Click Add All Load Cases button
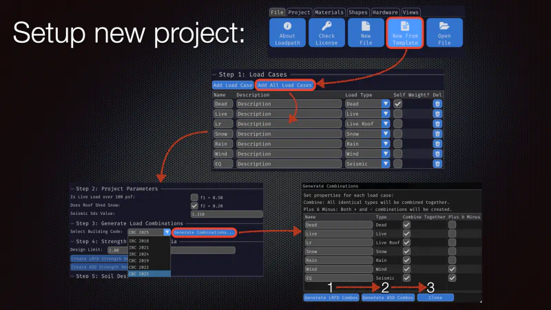Screen dimensions: 551x310 click(284, 85)
